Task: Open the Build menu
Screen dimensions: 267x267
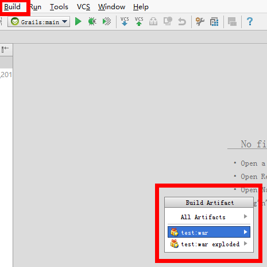Action: coord(12,7)
